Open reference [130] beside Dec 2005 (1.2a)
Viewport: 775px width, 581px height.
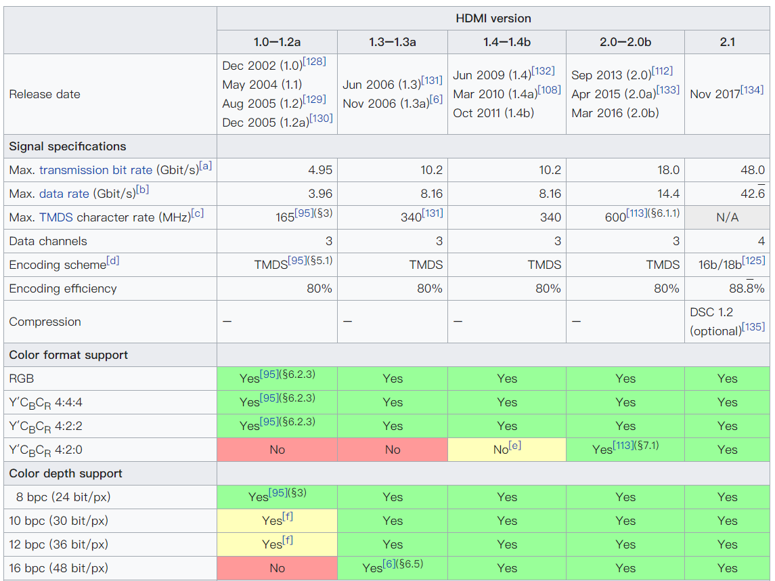click(x=321, y=119)
